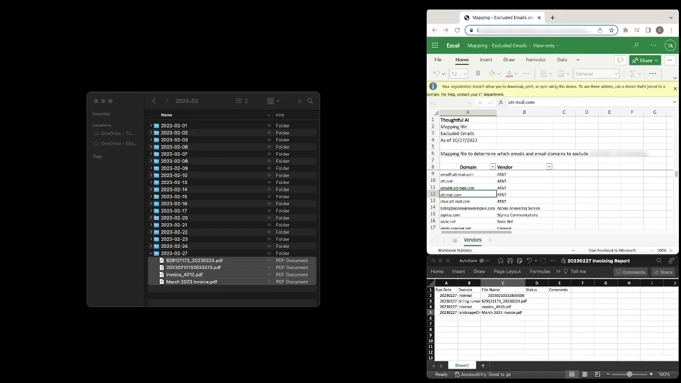Open all sheets list icon beside Vendors

(x=455, y=240)
